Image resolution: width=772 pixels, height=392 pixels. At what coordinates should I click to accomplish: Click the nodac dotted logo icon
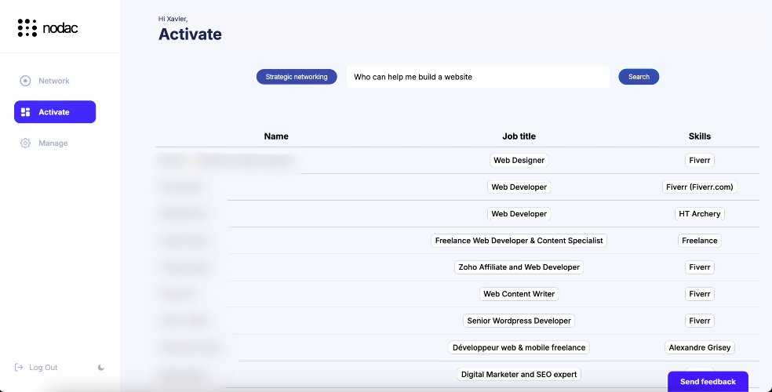pyautogui.click(x=27, y=28)
